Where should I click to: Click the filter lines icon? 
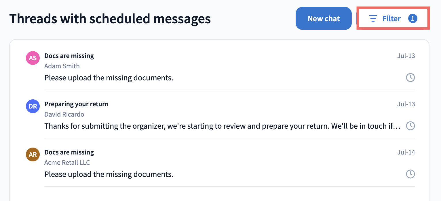click(373, 19)
